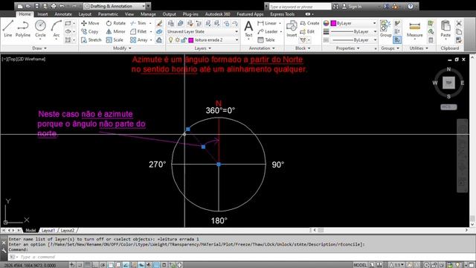Expand the Annotation panel
476x268 pixels.
tap(262, 48)
